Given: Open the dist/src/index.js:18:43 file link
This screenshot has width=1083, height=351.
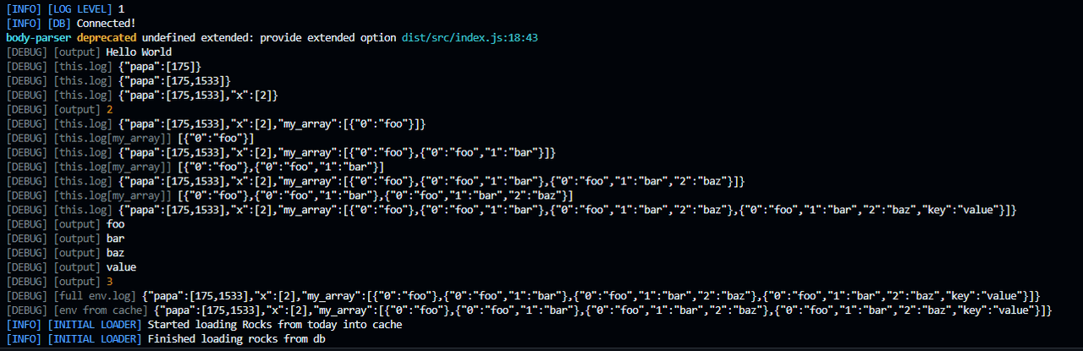Looking at the screenshot, I should [470, 37].
